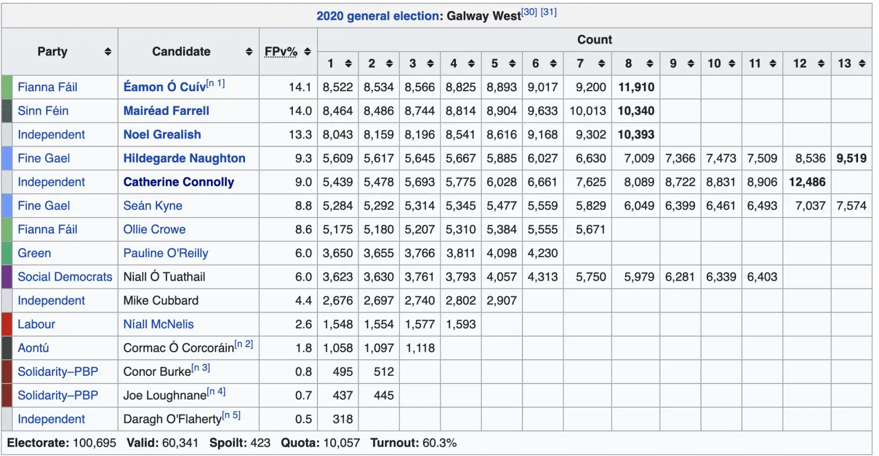Image resolution: width=879 pixels, height=456 pixels.
Task: Click the Electorate figure 100,695
Action: click(x=93, y=443)
